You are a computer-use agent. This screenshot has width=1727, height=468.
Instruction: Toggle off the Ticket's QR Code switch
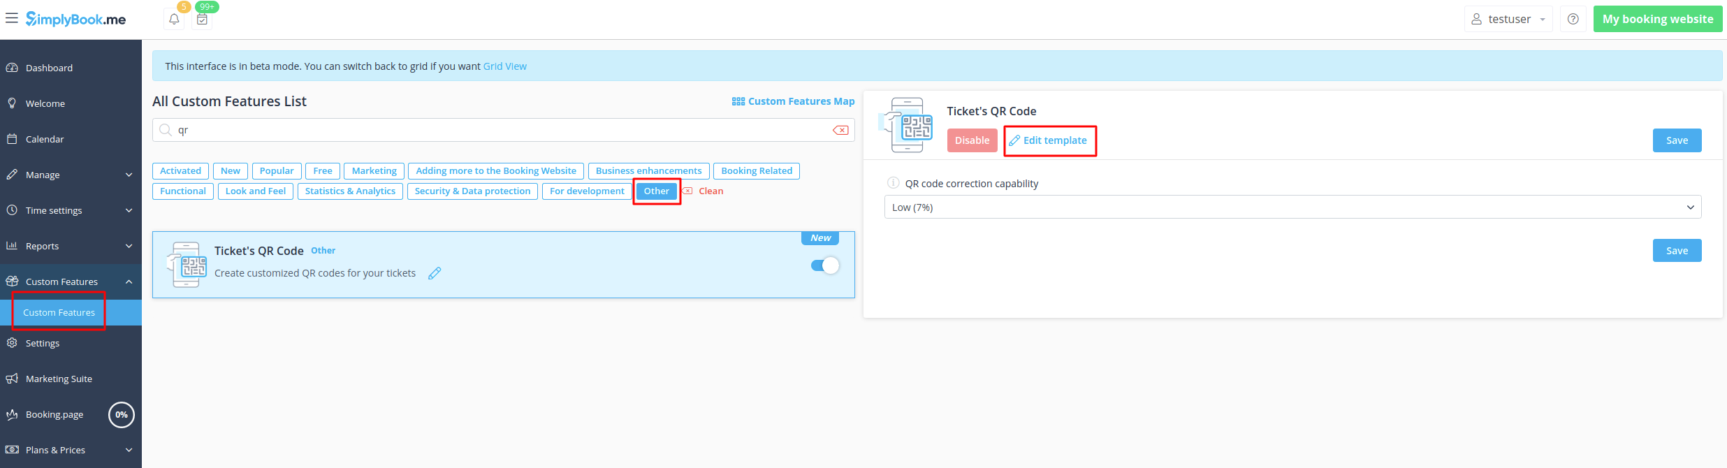pos(824,265)
